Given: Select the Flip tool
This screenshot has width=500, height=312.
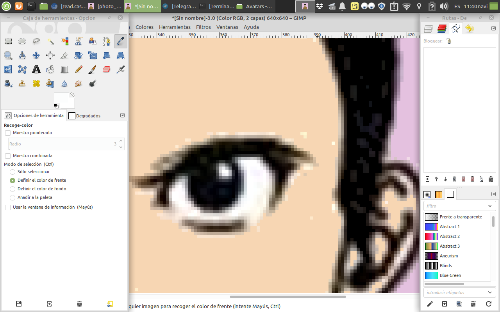Looking at the screenshot, I should coord(8,69).
